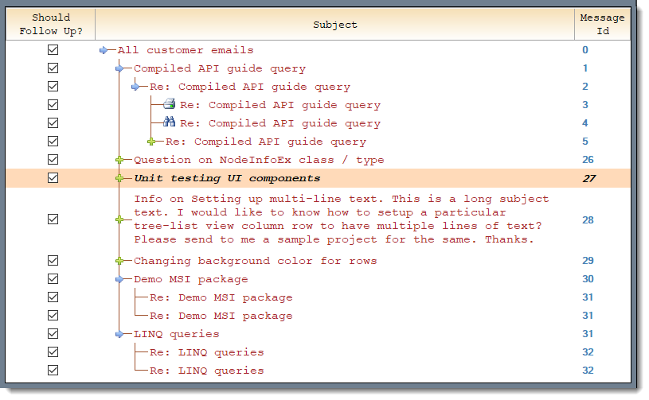Select the last Re: LINQ queries row
Viewport: 649px width, 400px height.
click(318, 371)
